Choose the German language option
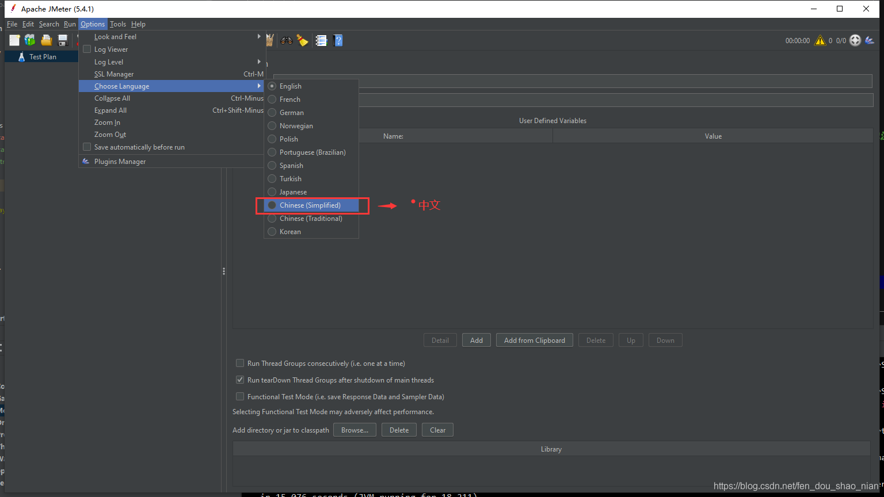This screenshot has width=884, height=497. pos(311,113)
